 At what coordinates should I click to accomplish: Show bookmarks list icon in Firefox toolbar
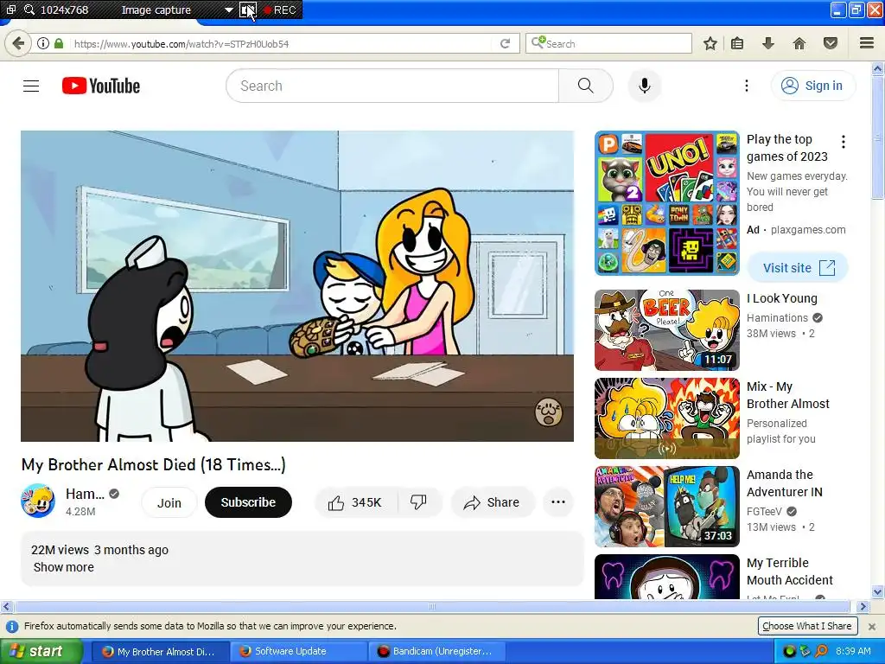pyautogui.click(x=737, y=43)
